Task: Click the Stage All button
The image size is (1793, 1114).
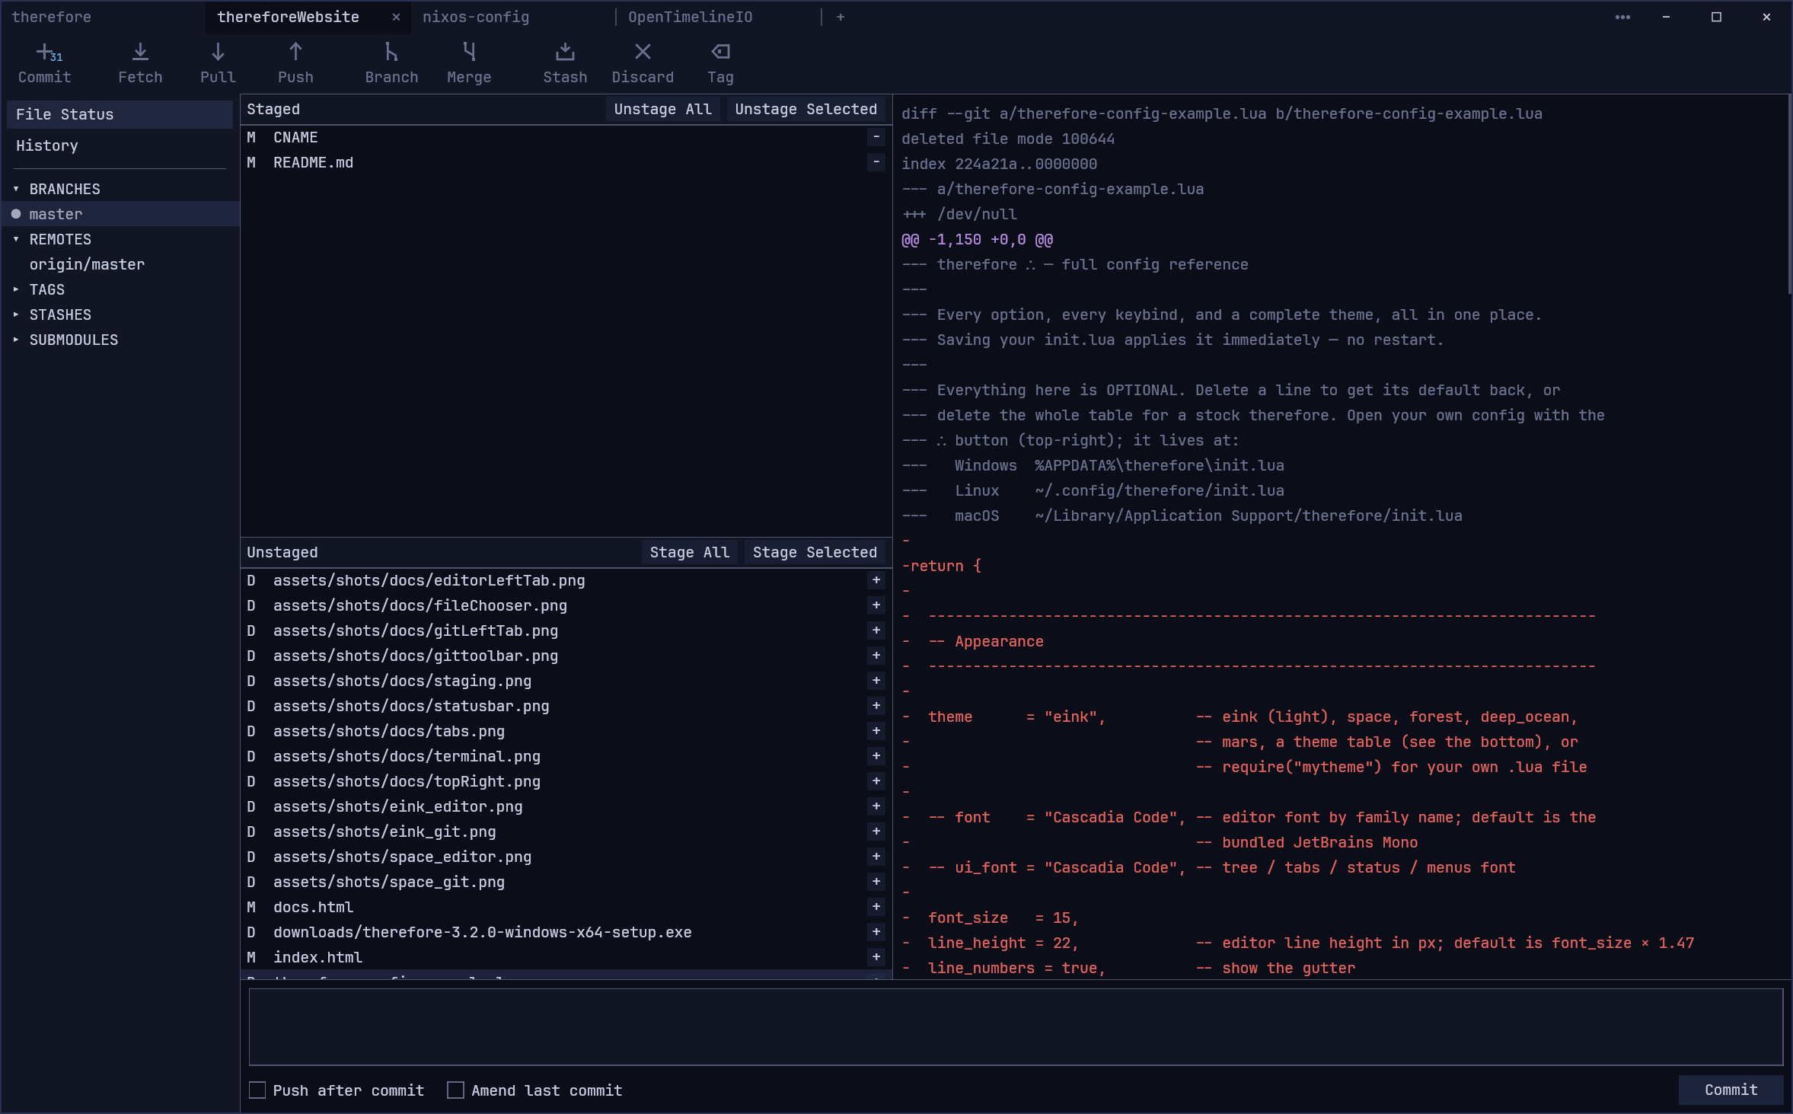Action: tap(690, 552)
